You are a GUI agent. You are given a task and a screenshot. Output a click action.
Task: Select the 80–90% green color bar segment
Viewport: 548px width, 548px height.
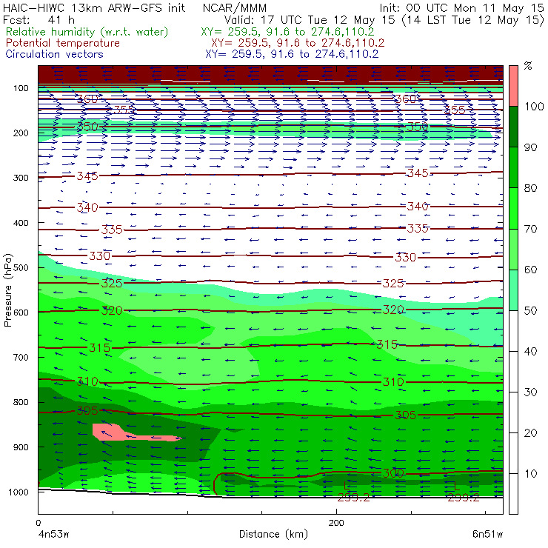click(x=513, y=167)
